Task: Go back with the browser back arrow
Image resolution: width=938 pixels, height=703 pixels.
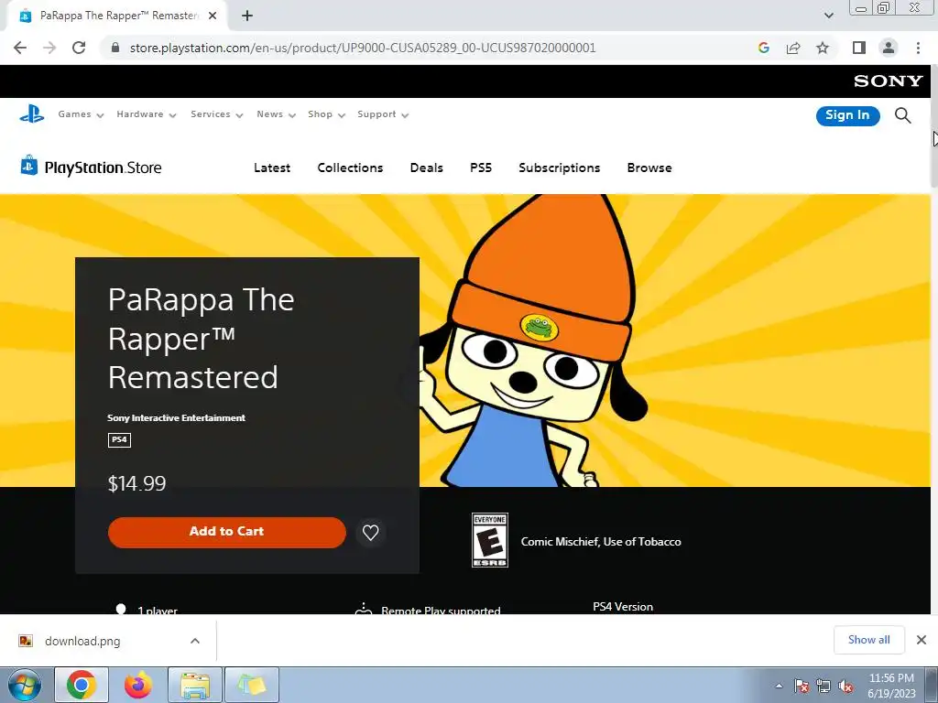Action: (x=20, y=48)
